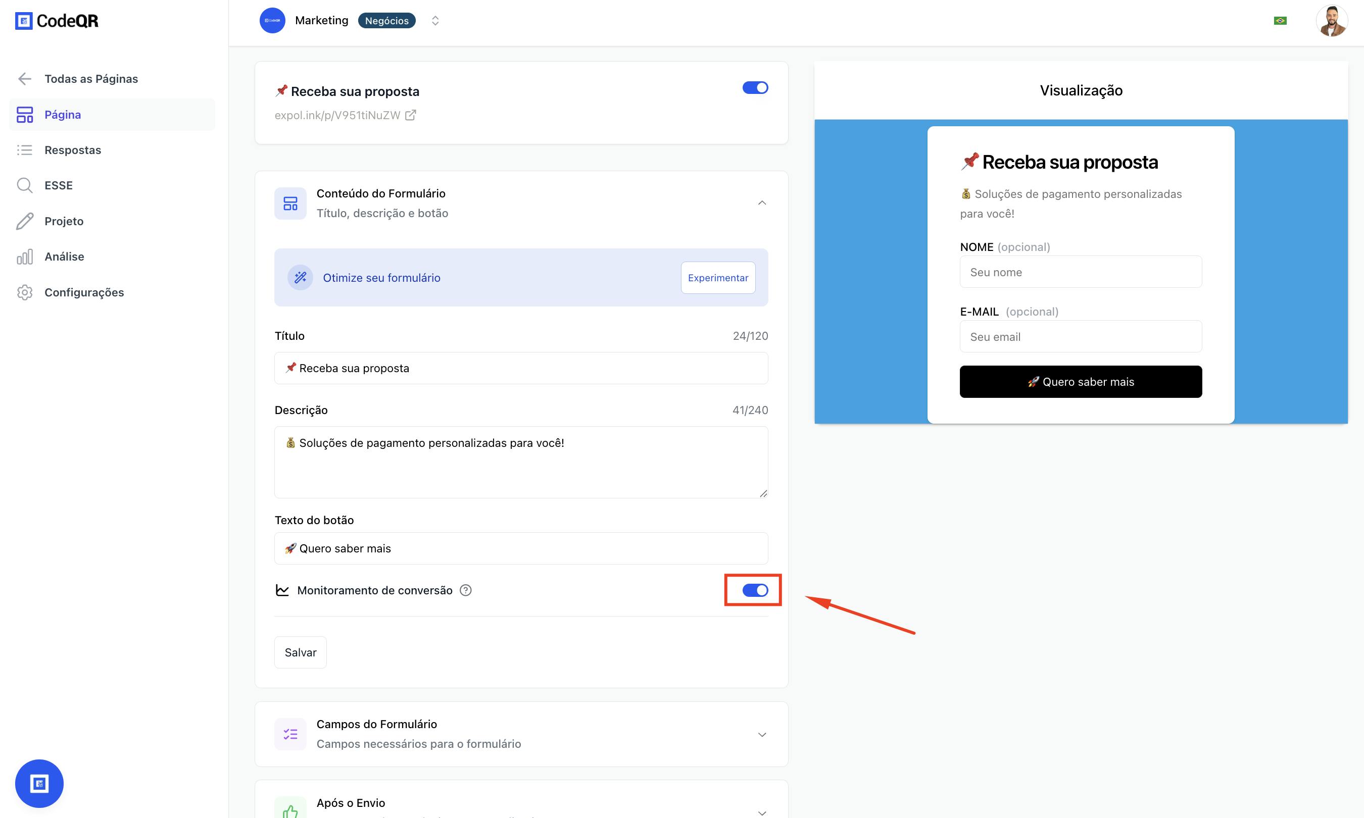Toggle the page active switch for Receba sua proposta

755,88
